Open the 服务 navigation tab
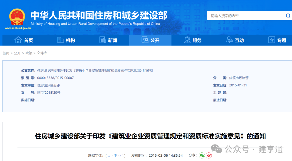292x161 pixels. click(x=193, y=40)
